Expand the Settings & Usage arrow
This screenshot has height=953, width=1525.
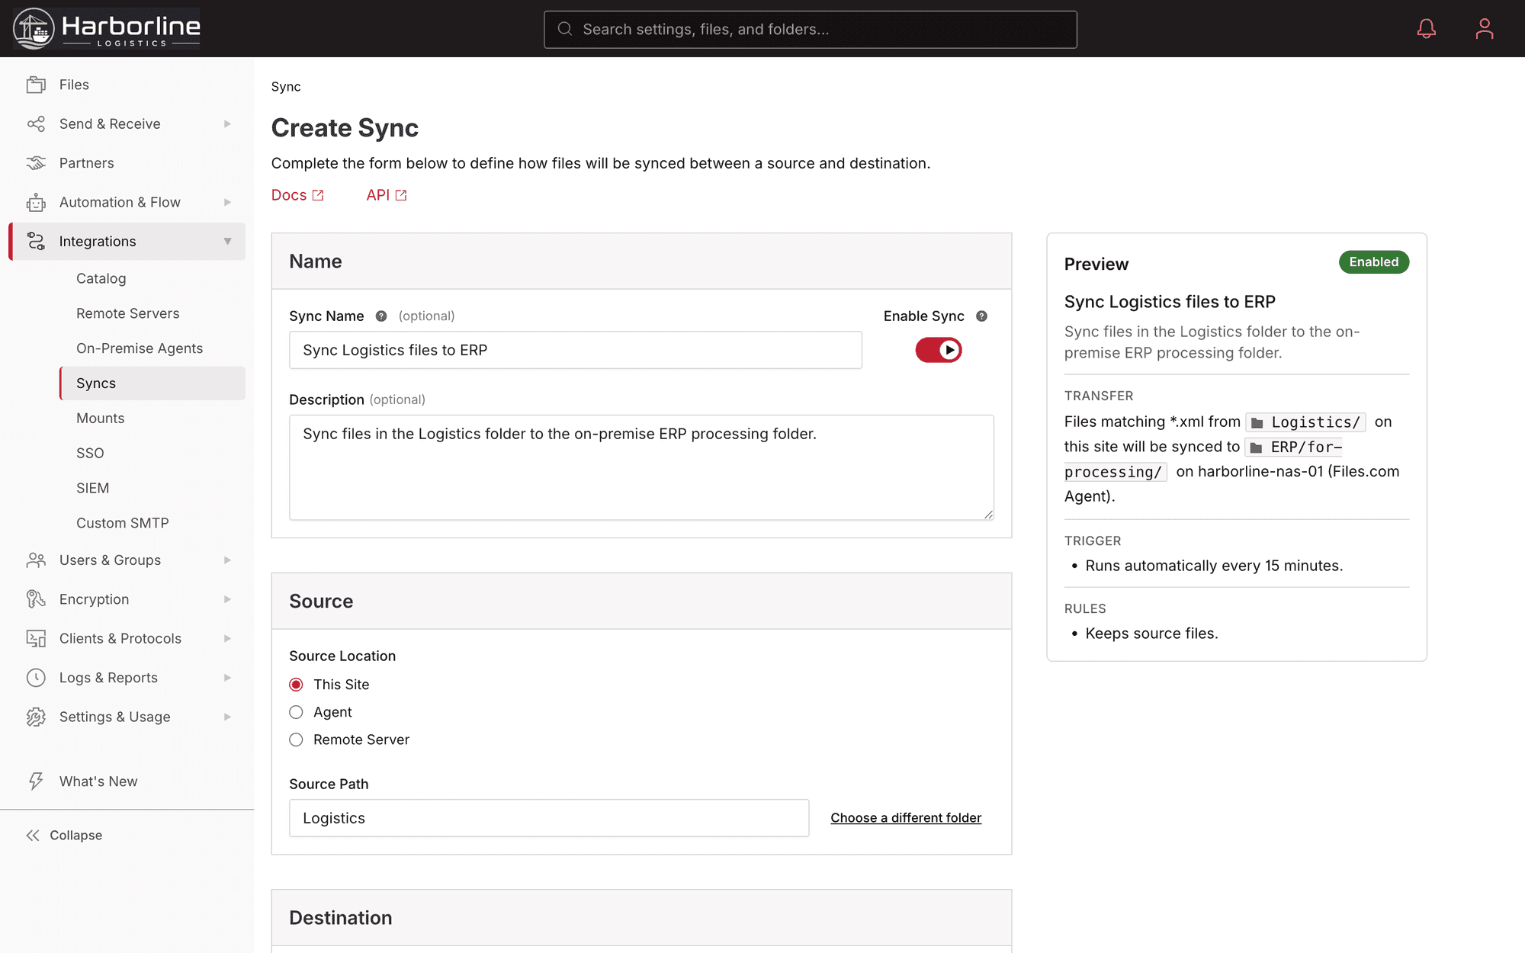pyautogui.click(x=227, y=717)
